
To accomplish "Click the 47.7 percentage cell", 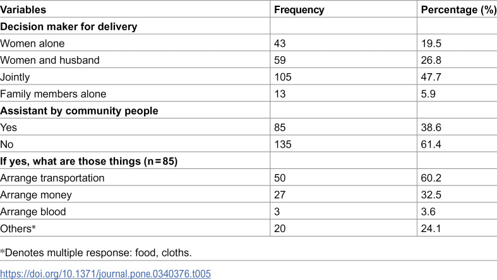I will click(431, 77).
